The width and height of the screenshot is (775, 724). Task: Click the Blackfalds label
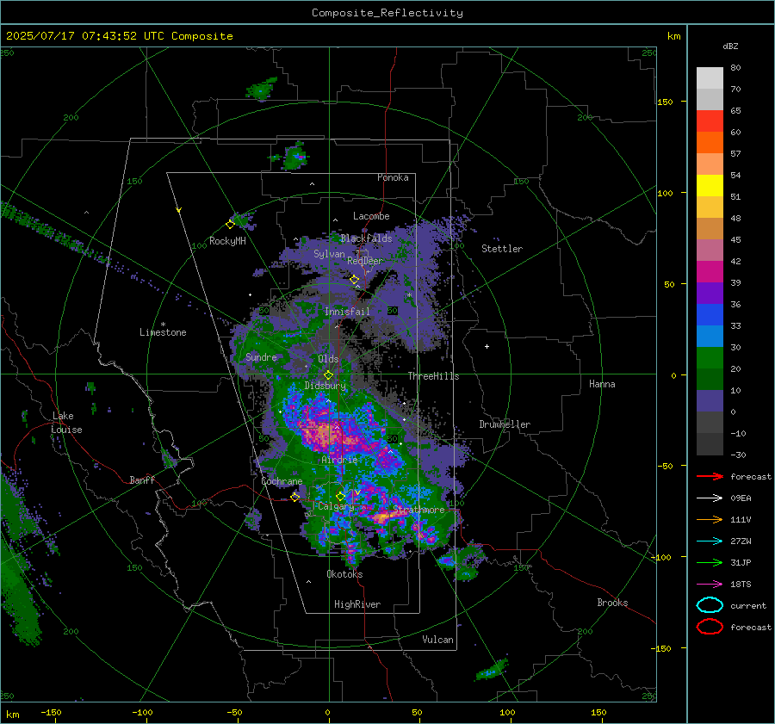pos(366,238)
